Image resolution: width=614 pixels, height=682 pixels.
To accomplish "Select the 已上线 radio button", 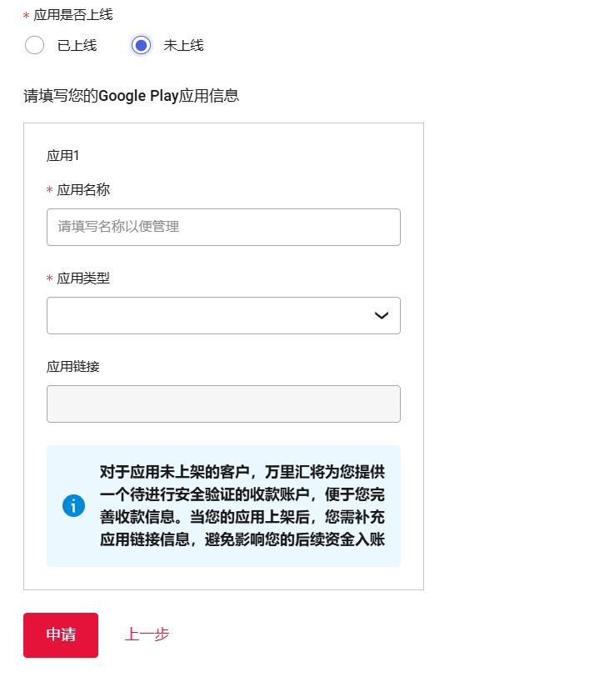I will (x=35, y=45).
